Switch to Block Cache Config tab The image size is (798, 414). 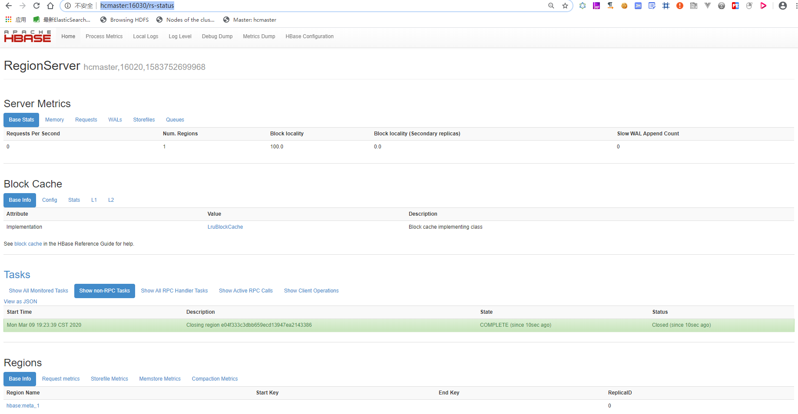50,200
